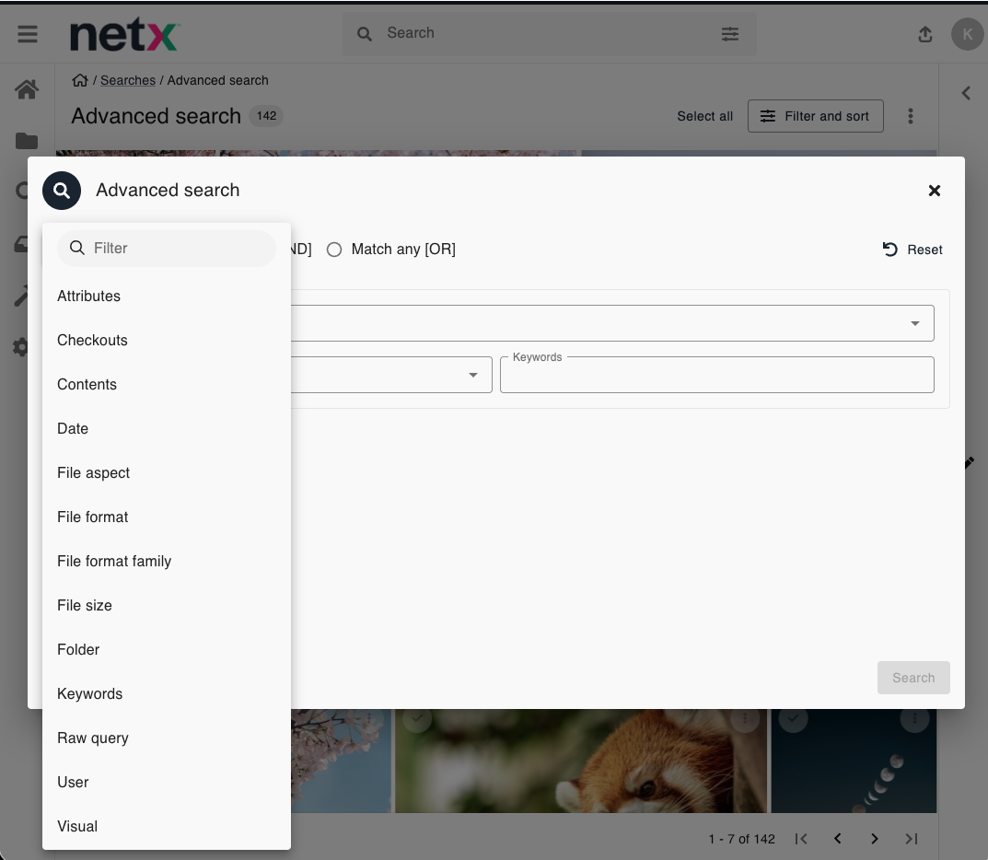Click the upload icon in header
988x860 pixels.
925,34
